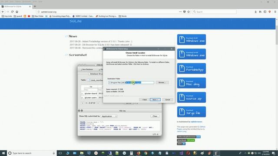Open the Firefox Downloads arrow icon
278x156 pixels.
coord(255,12)
